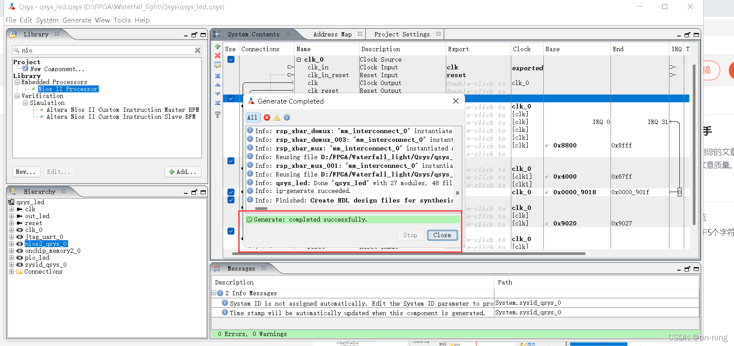Collapse the Verification library group

pyautogui.click(x=17, y=96)
